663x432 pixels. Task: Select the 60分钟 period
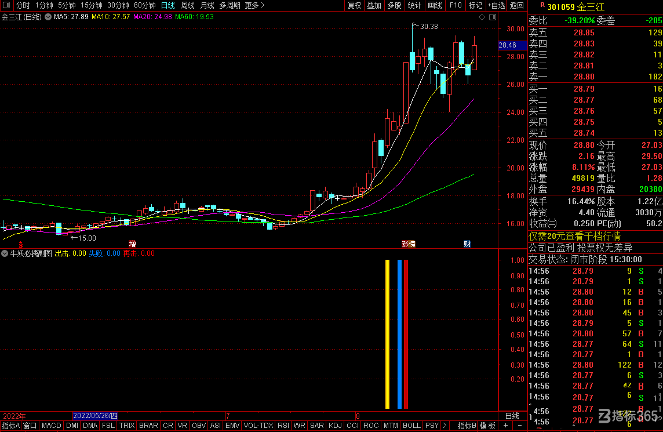[145, 5]
